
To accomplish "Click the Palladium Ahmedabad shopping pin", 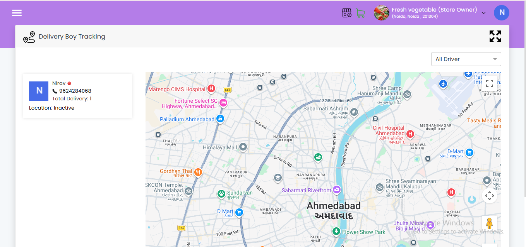I will (220, 119).
